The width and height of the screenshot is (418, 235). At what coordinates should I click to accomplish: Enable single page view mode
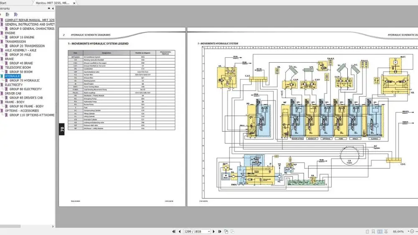[x=367, y=231]
